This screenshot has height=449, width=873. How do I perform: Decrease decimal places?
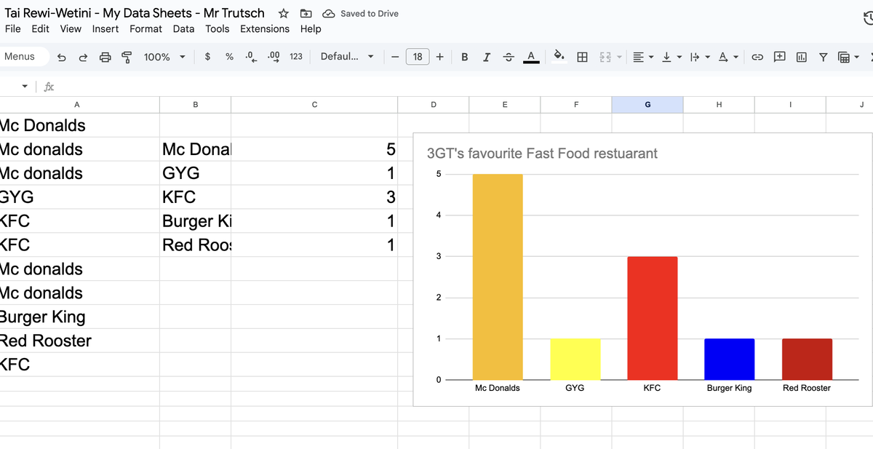251,57
